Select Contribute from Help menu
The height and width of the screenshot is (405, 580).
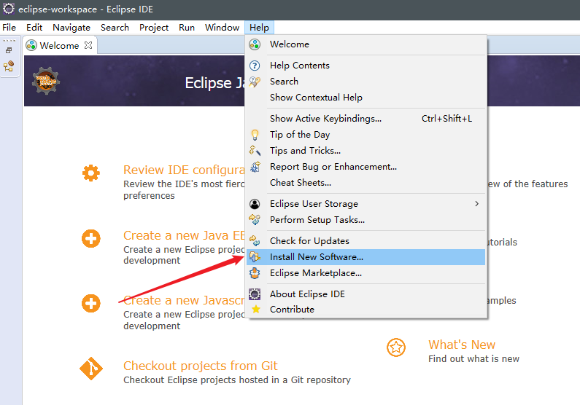pos(366,310)
